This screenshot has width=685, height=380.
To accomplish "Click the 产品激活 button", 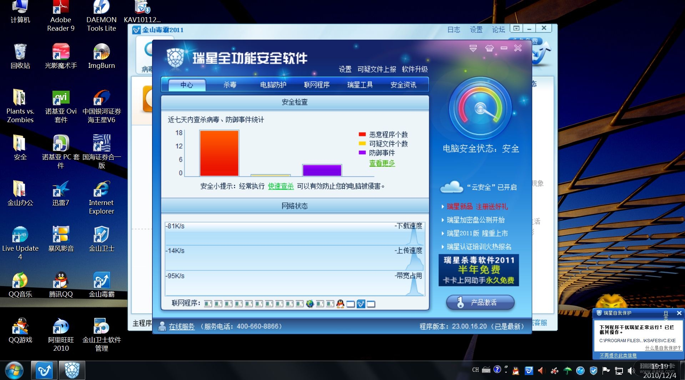I will pyautogui.click(x=480, y=302).
